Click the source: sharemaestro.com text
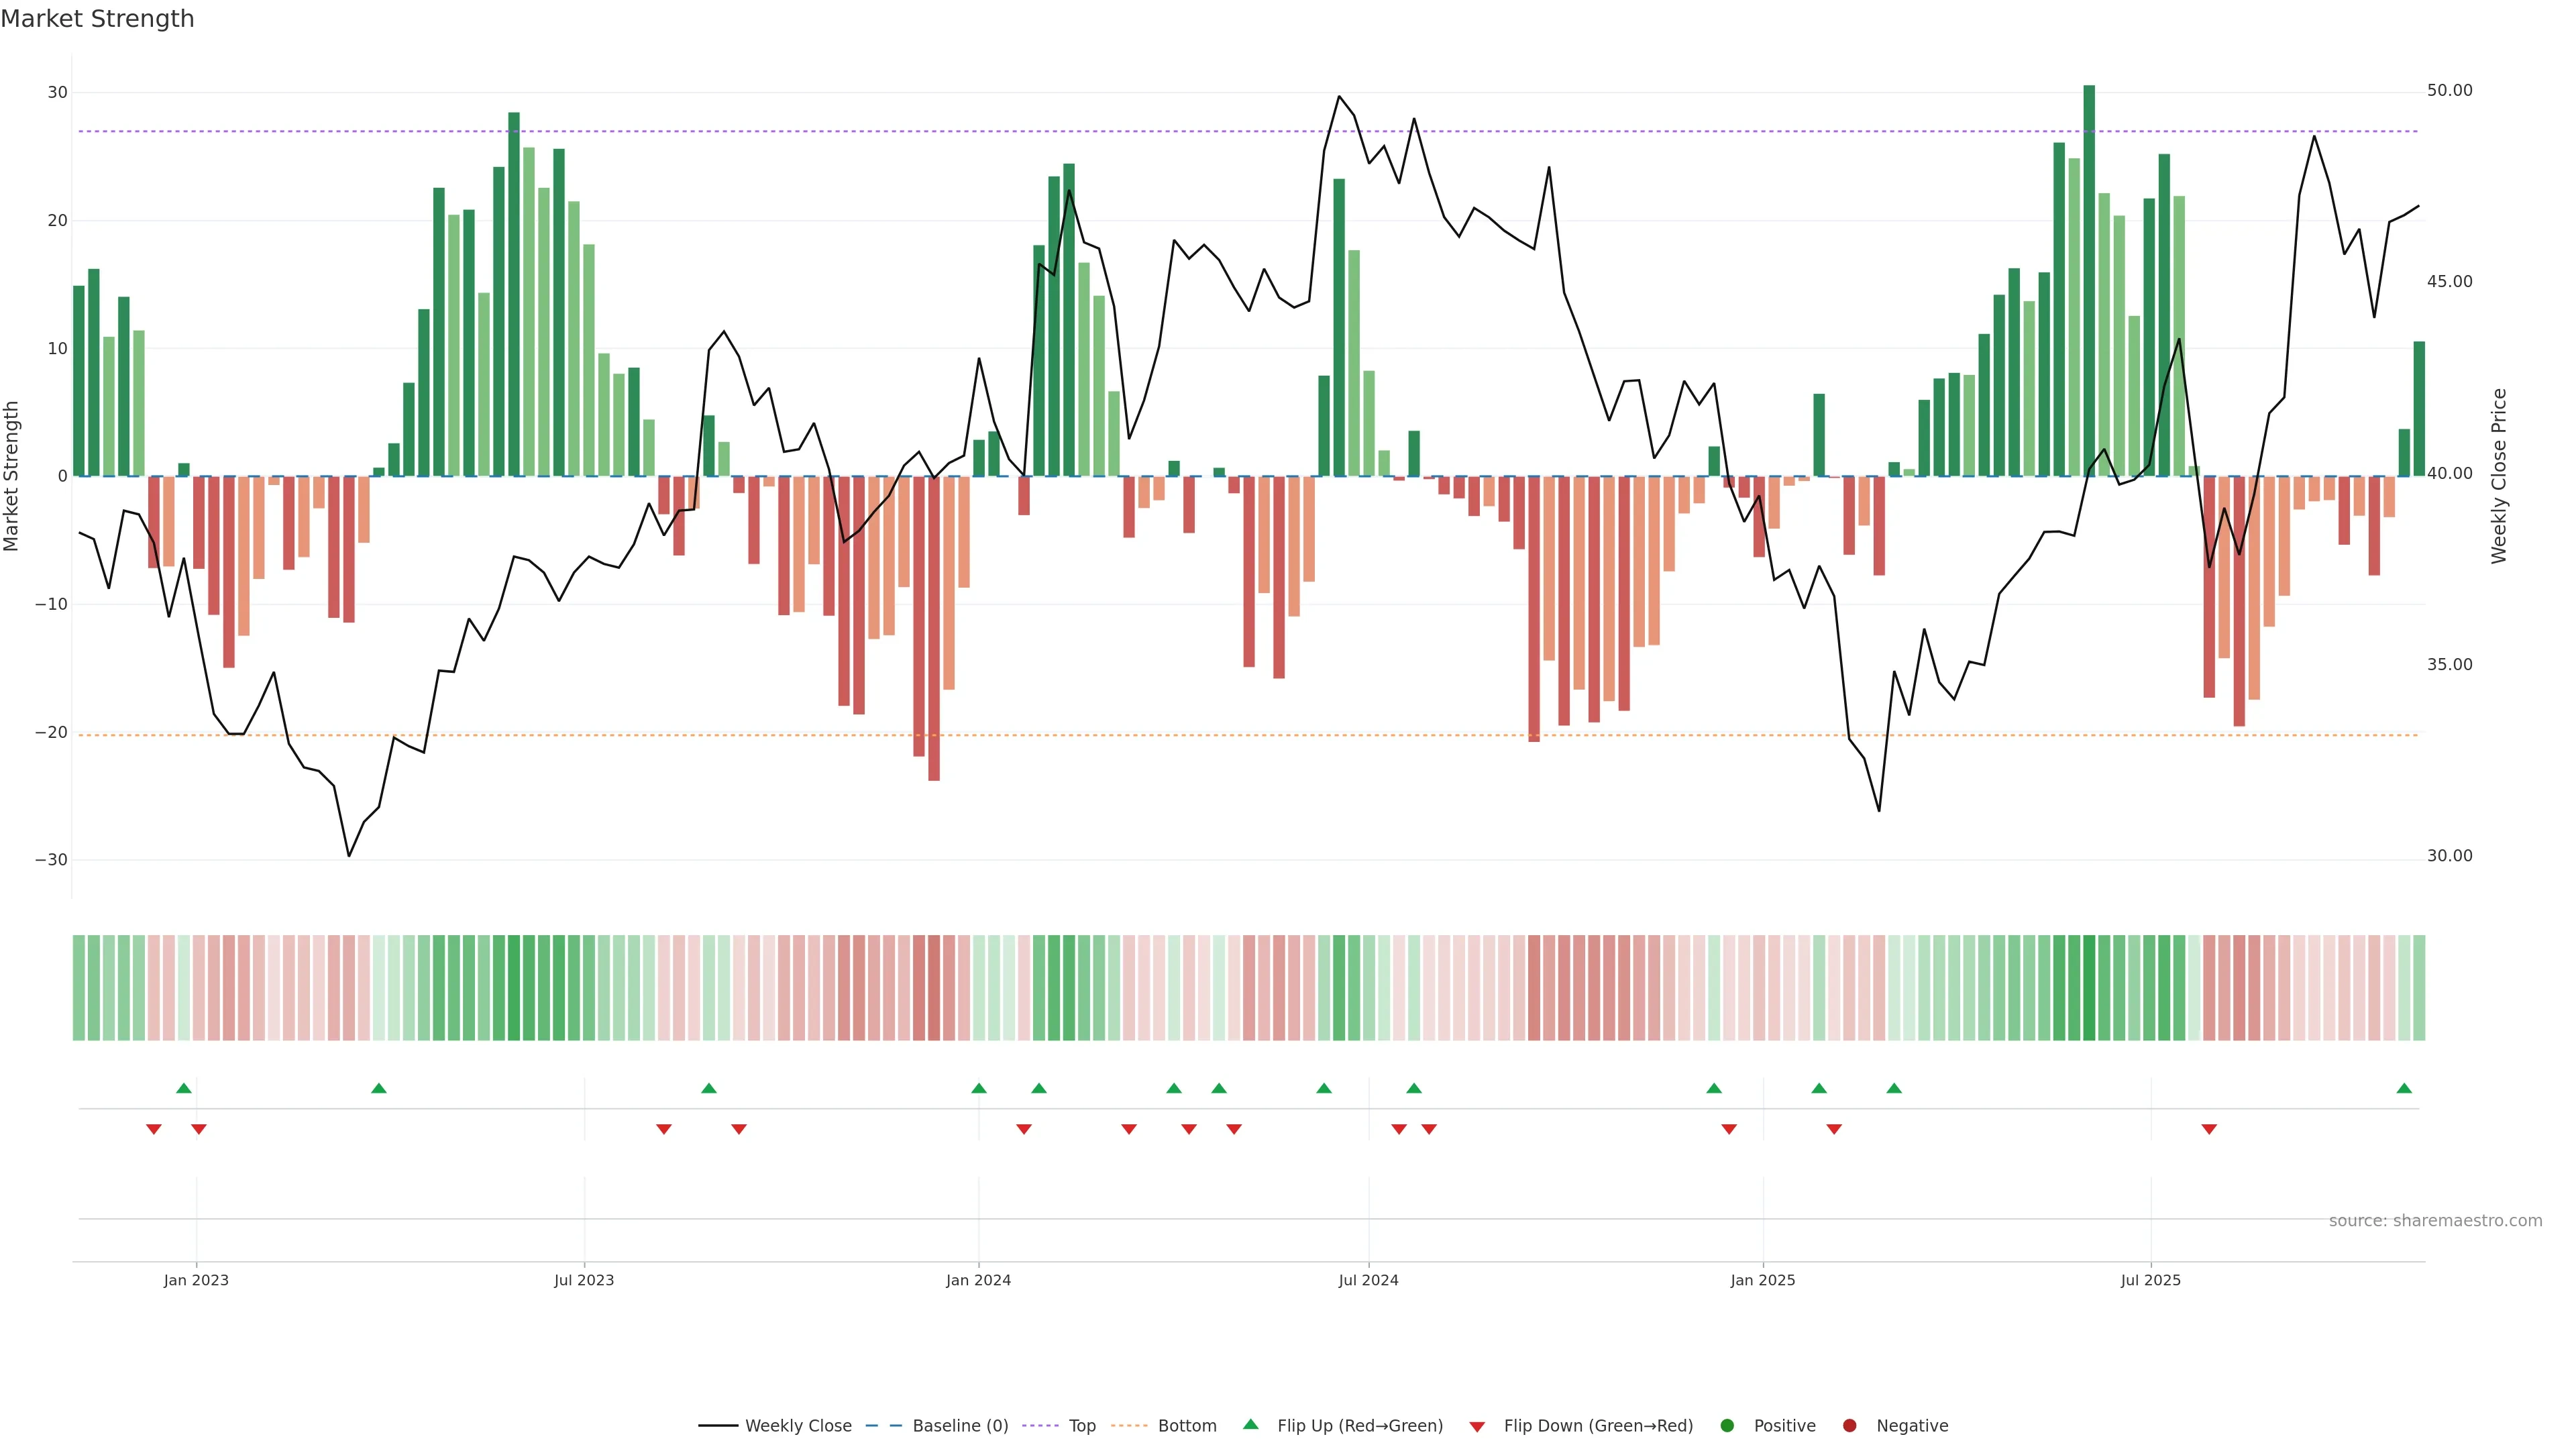The image size is (2576, 1449). (2435, 1221)
